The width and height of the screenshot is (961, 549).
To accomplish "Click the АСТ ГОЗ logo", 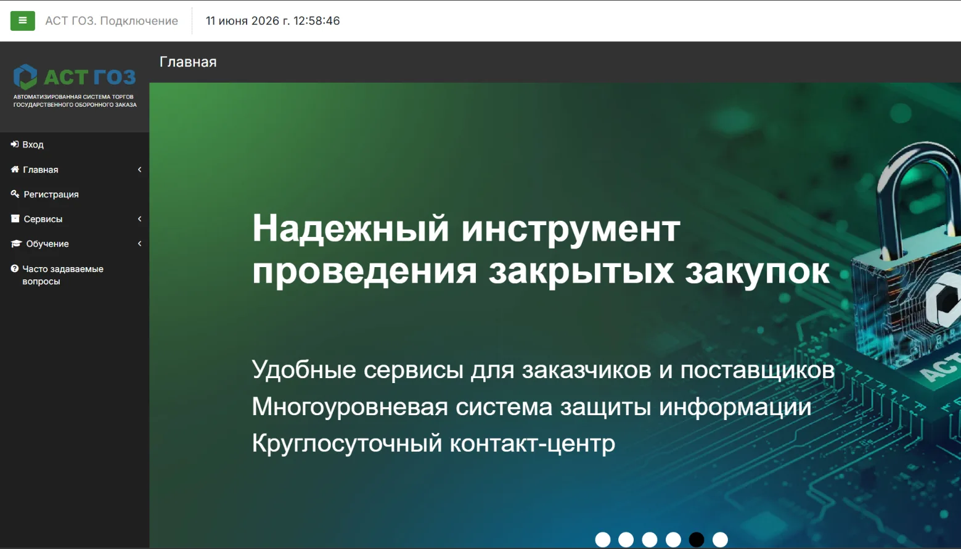I will 75,86.
